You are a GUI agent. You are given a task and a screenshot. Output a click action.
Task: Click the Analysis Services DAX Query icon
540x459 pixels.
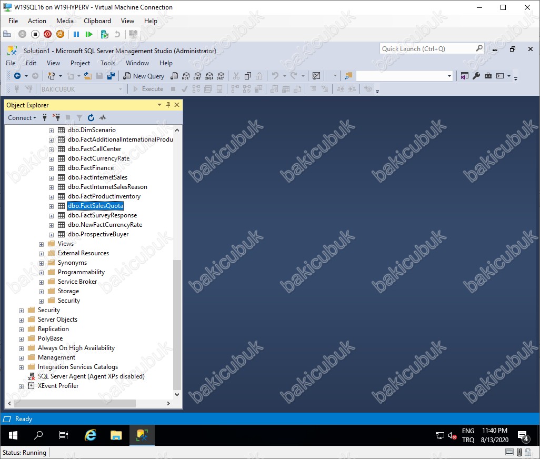click(x=221, y=76)
